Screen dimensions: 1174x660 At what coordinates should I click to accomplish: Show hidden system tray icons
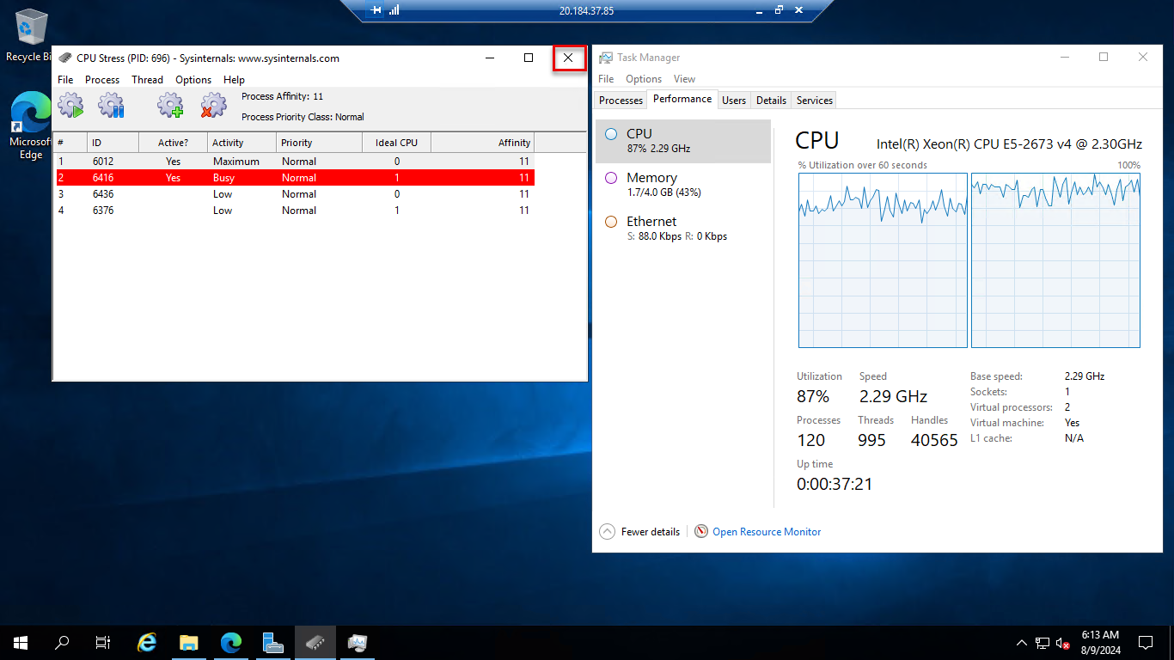pos(1022,643)
